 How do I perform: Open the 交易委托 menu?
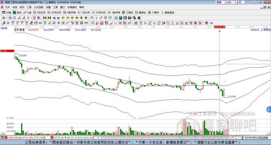[x=71, y=7]
